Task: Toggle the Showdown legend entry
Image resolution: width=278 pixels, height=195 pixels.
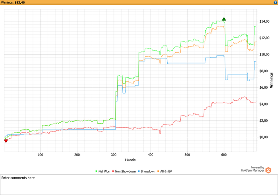Action: 147,171
